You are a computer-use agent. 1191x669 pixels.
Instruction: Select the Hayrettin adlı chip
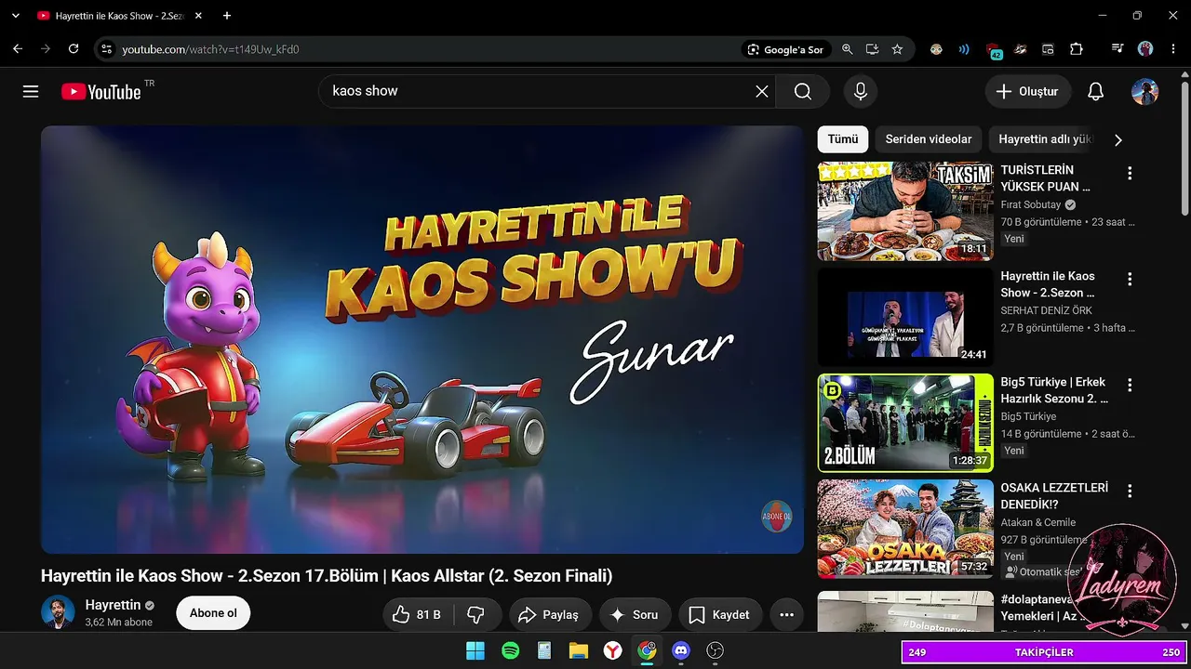1041,139
